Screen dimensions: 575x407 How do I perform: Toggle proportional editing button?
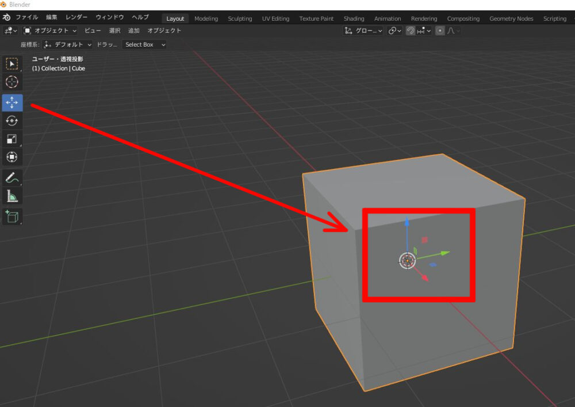440,31
